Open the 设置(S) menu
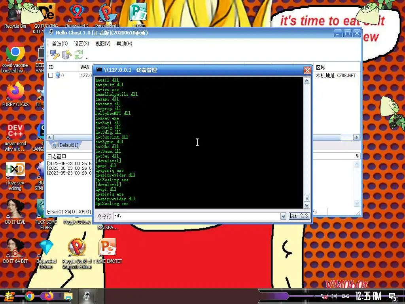The height and width of the screenshot is (304, 405). click(x=81, y=44)
